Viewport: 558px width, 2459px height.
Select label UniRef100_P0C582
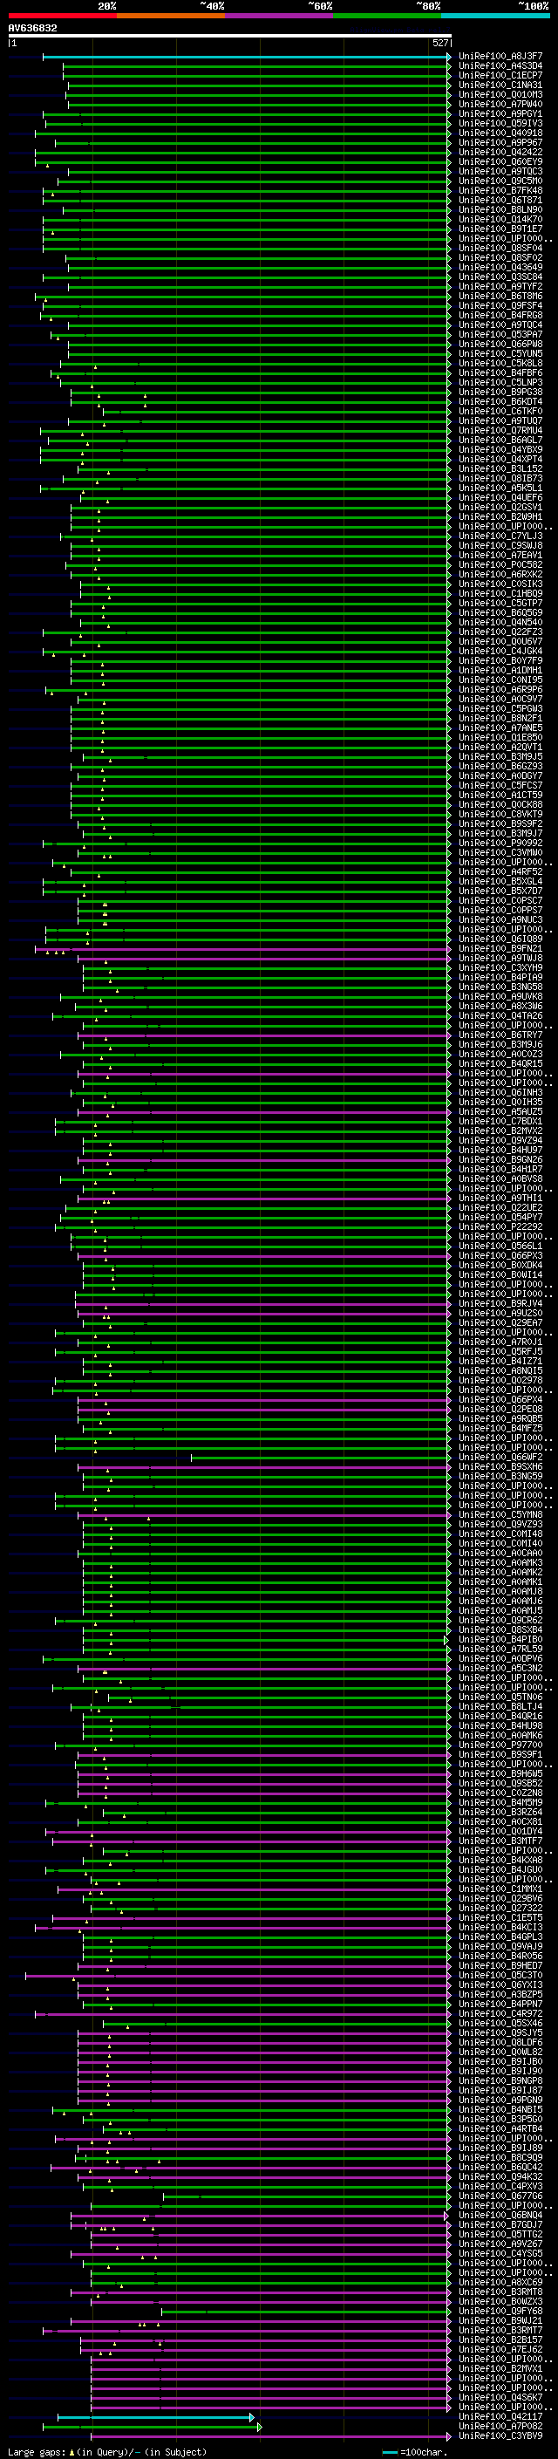click(500, 564)
